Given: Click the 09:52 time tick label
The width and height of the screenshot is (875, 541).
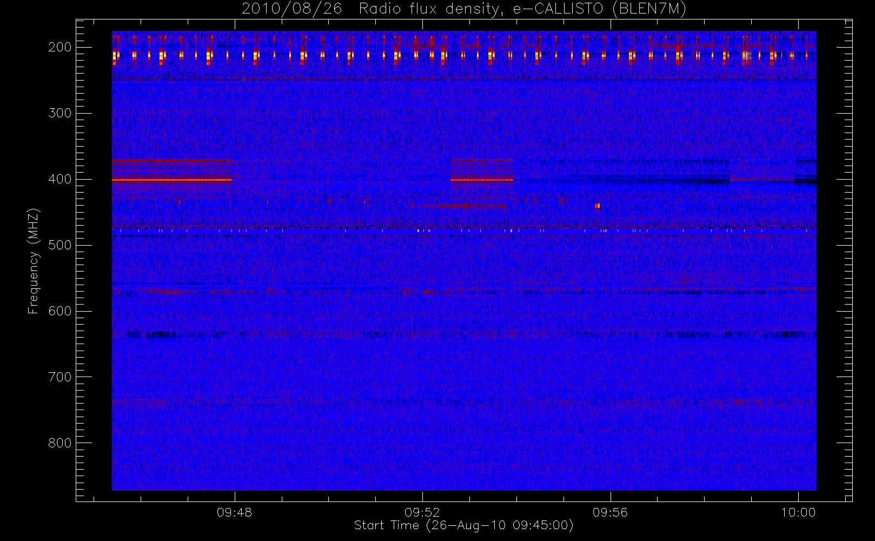Looking at the screenshot, I should pyautogui.click(x=422, y=512).
